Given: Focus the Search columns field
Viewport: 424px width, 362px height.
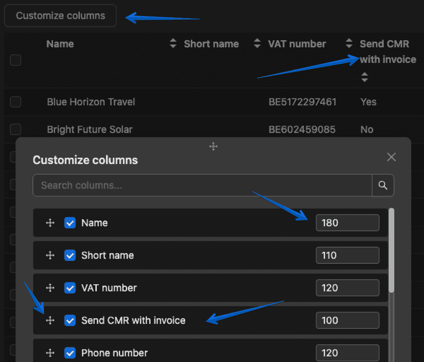Looking at the screenshot, I should click(202, 185).
